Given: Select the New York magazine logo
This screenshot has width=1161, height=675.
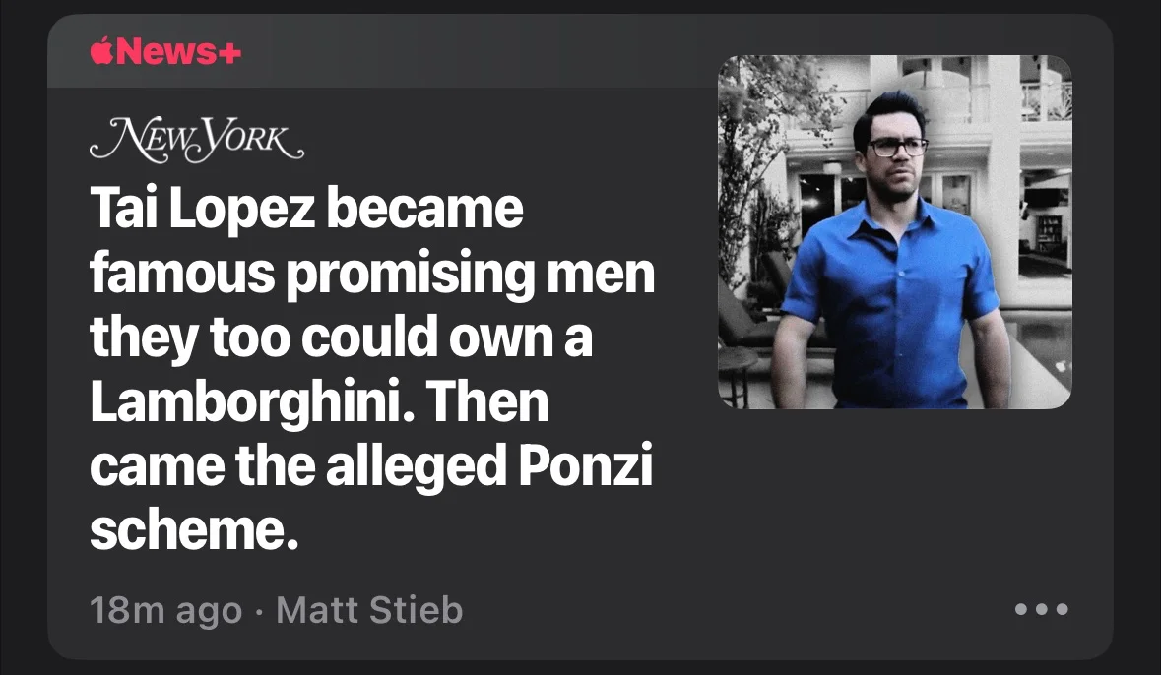Looking at the screenshot, I should click(197, 139).
